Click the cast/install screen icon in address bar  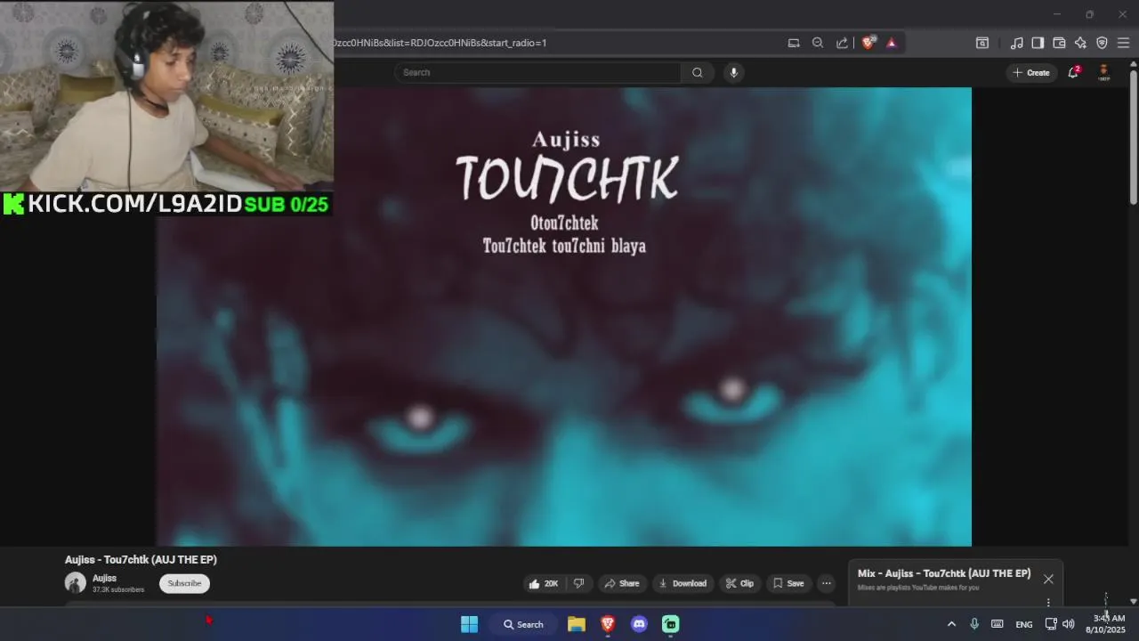pyautogui.click(x=794, y=42)
